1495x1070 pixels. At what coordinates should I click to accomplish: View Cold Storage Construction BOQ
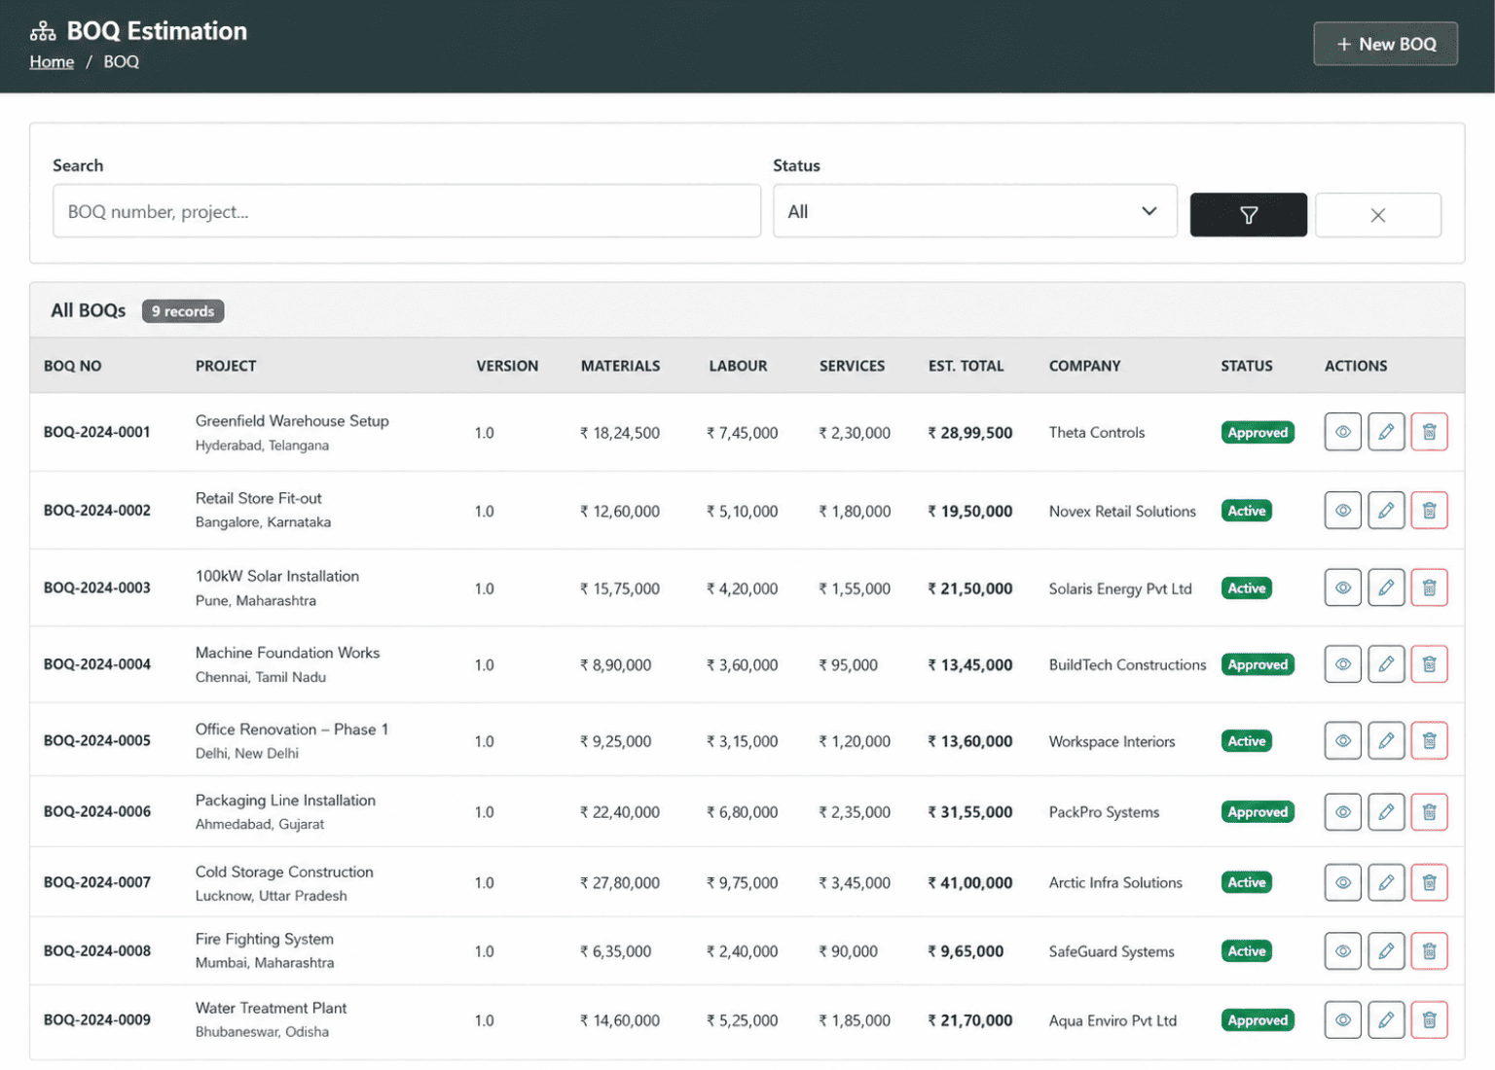(1342, 883)
